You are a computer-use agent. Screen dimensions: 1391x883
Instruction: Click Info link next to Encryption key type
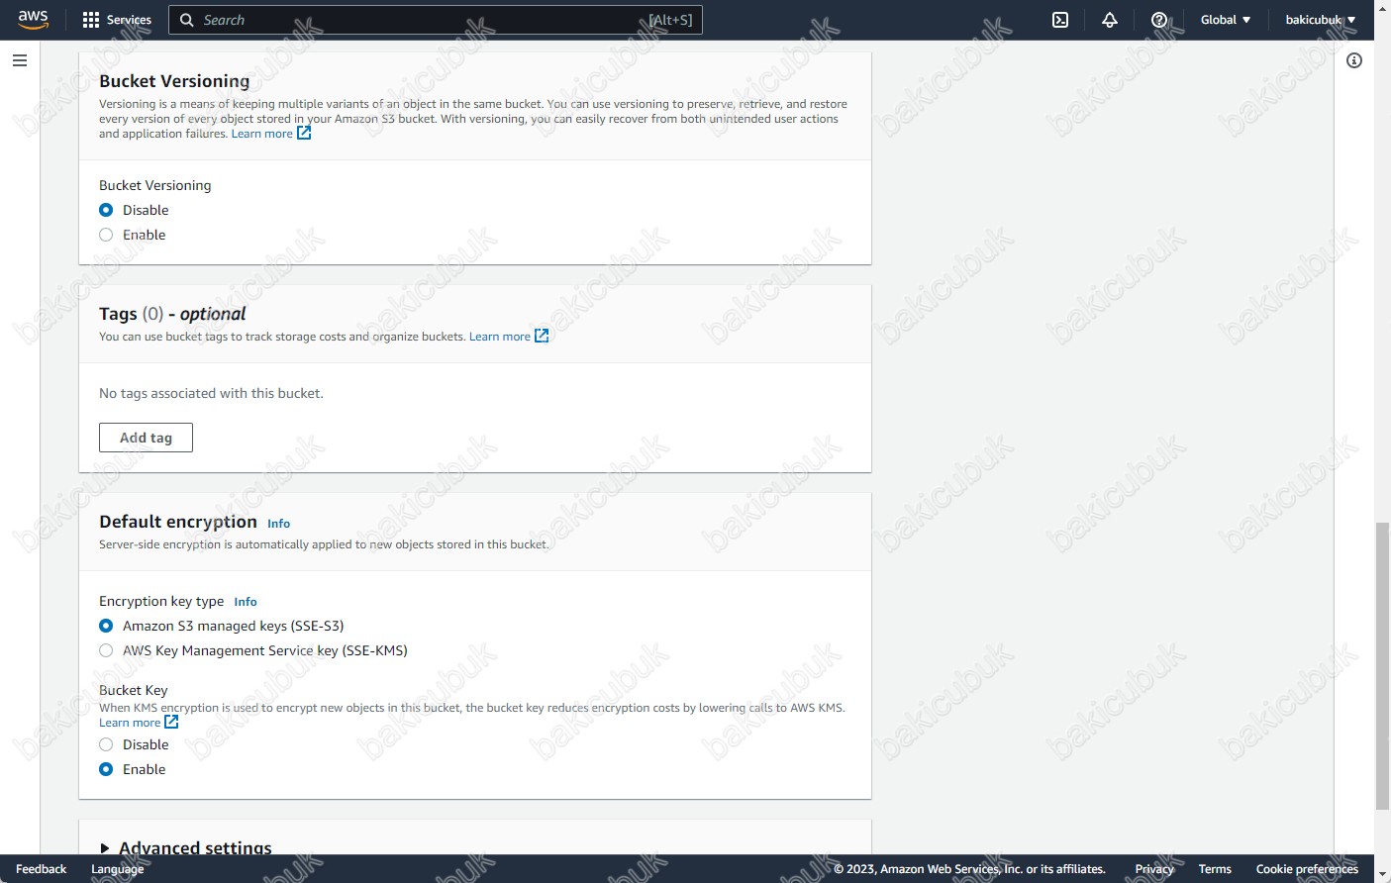pos(245,602)
